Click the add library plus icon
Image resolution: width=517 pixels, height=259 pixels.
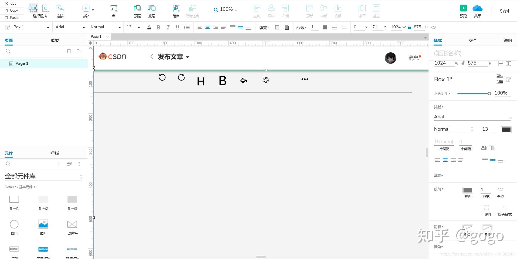click(x=59, y=164)
